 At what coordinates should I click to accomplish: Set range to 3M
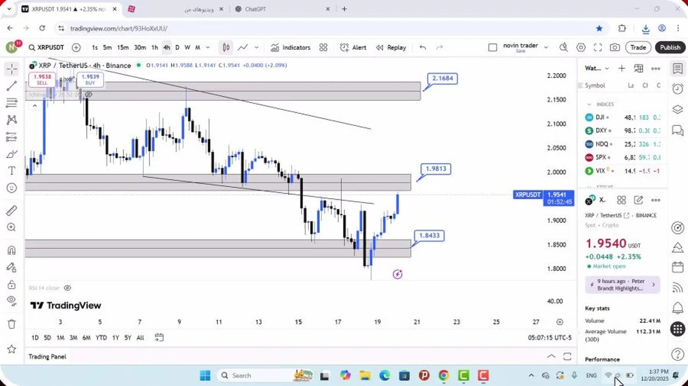pos(73,337)
